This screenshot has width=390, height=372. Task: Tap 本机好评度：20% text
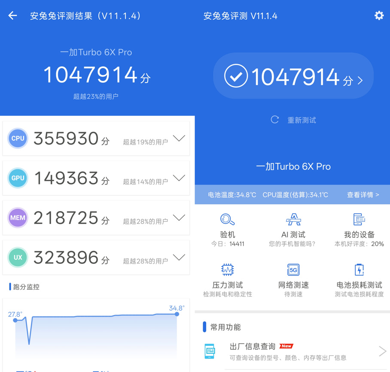(359, 244)
